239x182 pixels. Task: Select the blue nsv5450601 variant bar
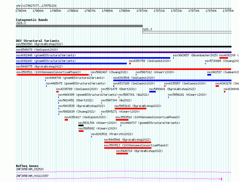[153, 92]
